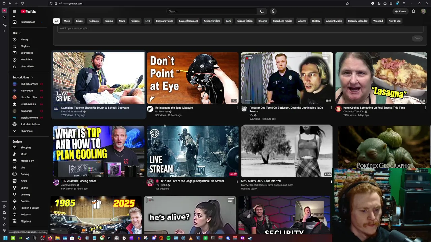Open Liked videos in the sidebar
This screenshot has width=431, height=242.
27,66
